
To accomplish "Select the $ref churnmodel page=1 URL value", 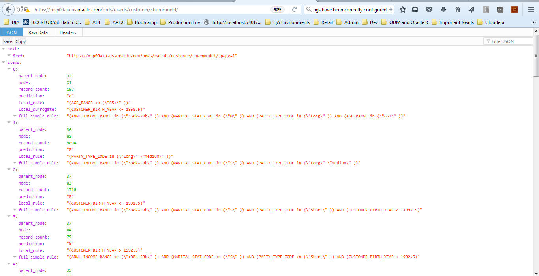I will tap(152, 56).
